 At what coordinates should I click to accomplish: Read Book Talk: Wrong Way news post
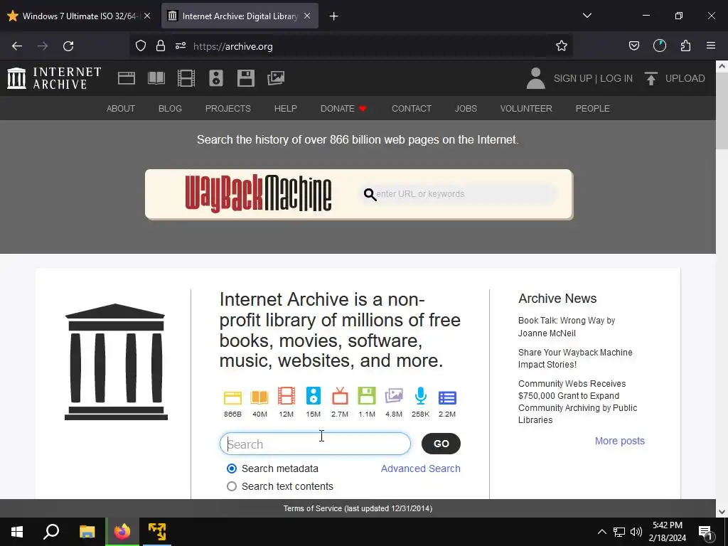click(567, 327)
